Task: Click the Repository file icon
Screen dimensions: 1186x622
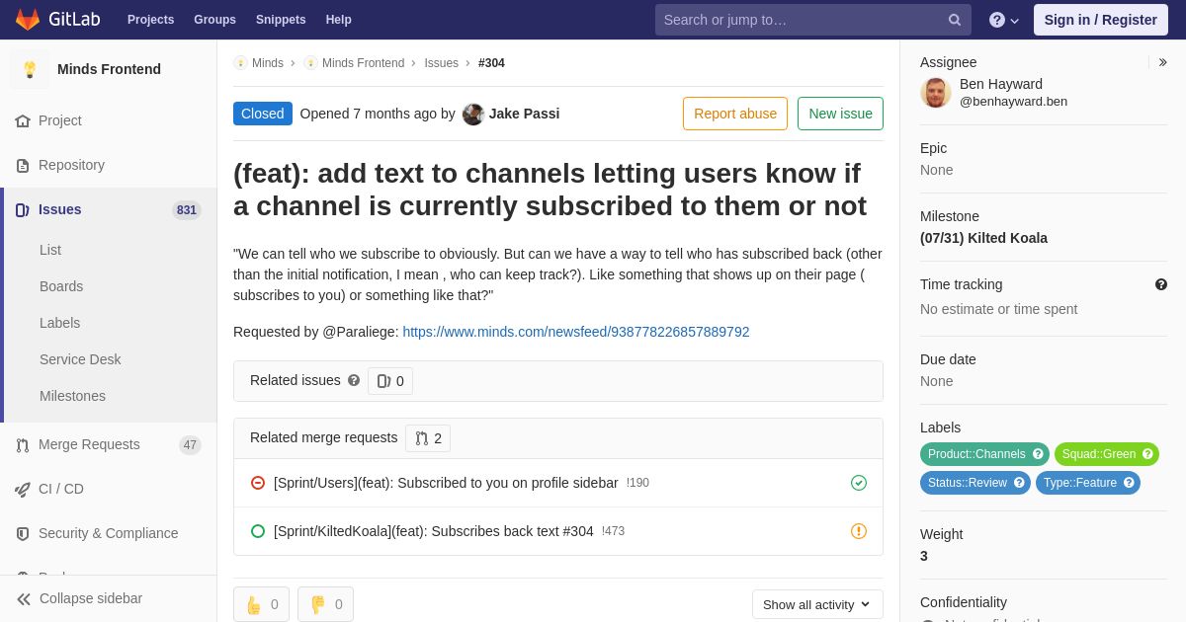Action: (23, 165)
